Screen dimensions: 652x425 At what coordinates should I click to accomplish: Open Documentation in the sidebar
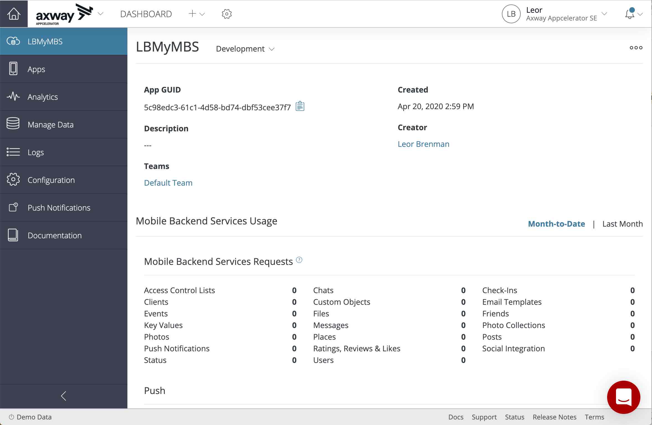pyautogui.click(x=64, y=235)
